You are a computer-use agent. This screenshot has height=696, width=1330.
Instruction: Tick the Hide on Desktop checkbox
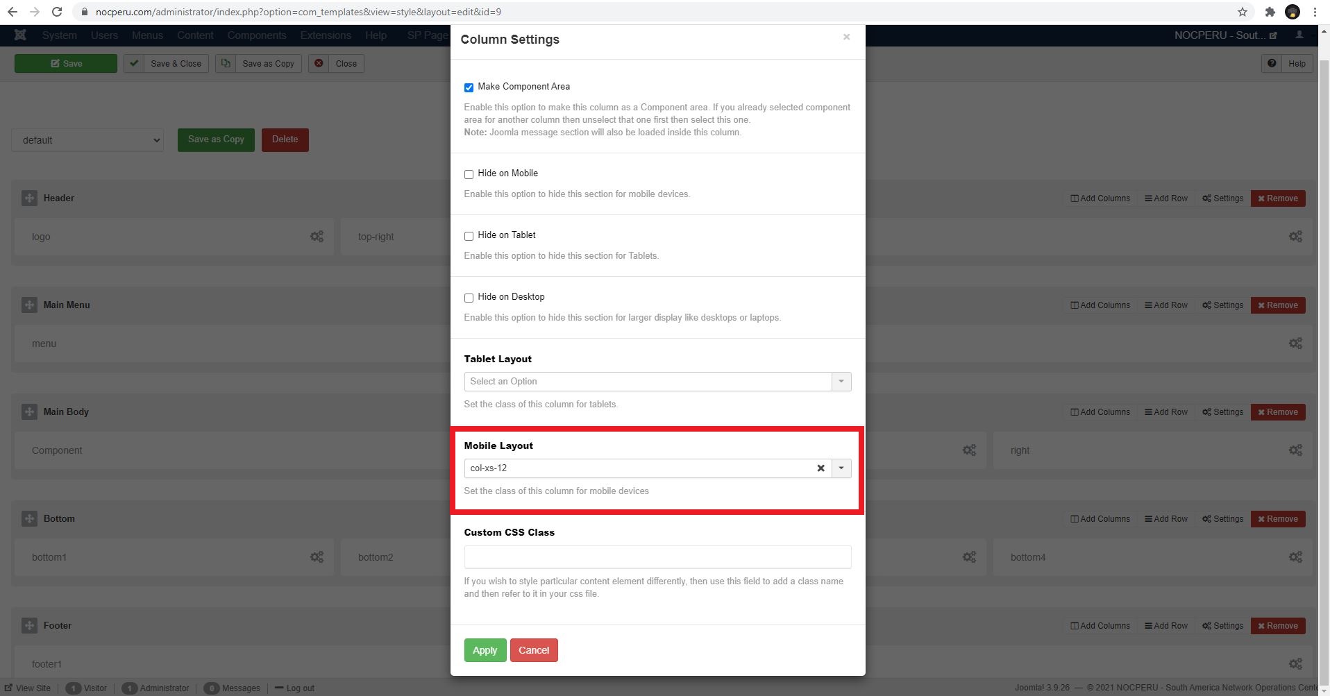click(469, 298)
